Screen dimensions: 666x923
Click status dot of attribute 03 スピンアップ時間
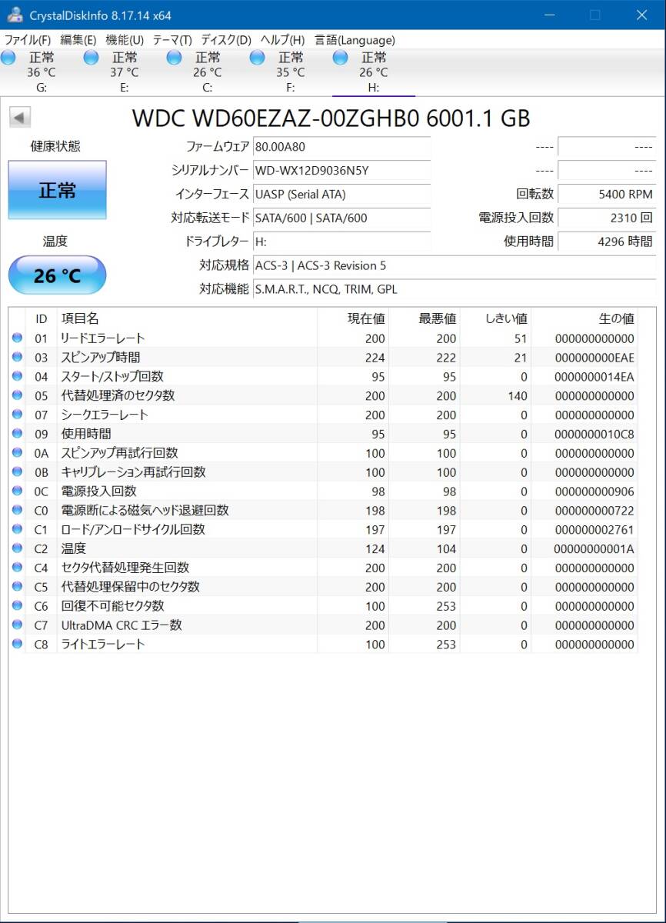click(x=17, y=358)
